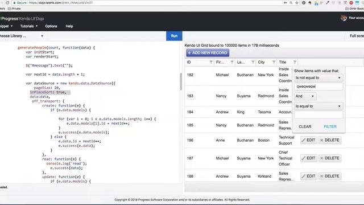The image size is (364, 205).
Task: Click the empty second filter value field
Action: [x=318, y=115]
